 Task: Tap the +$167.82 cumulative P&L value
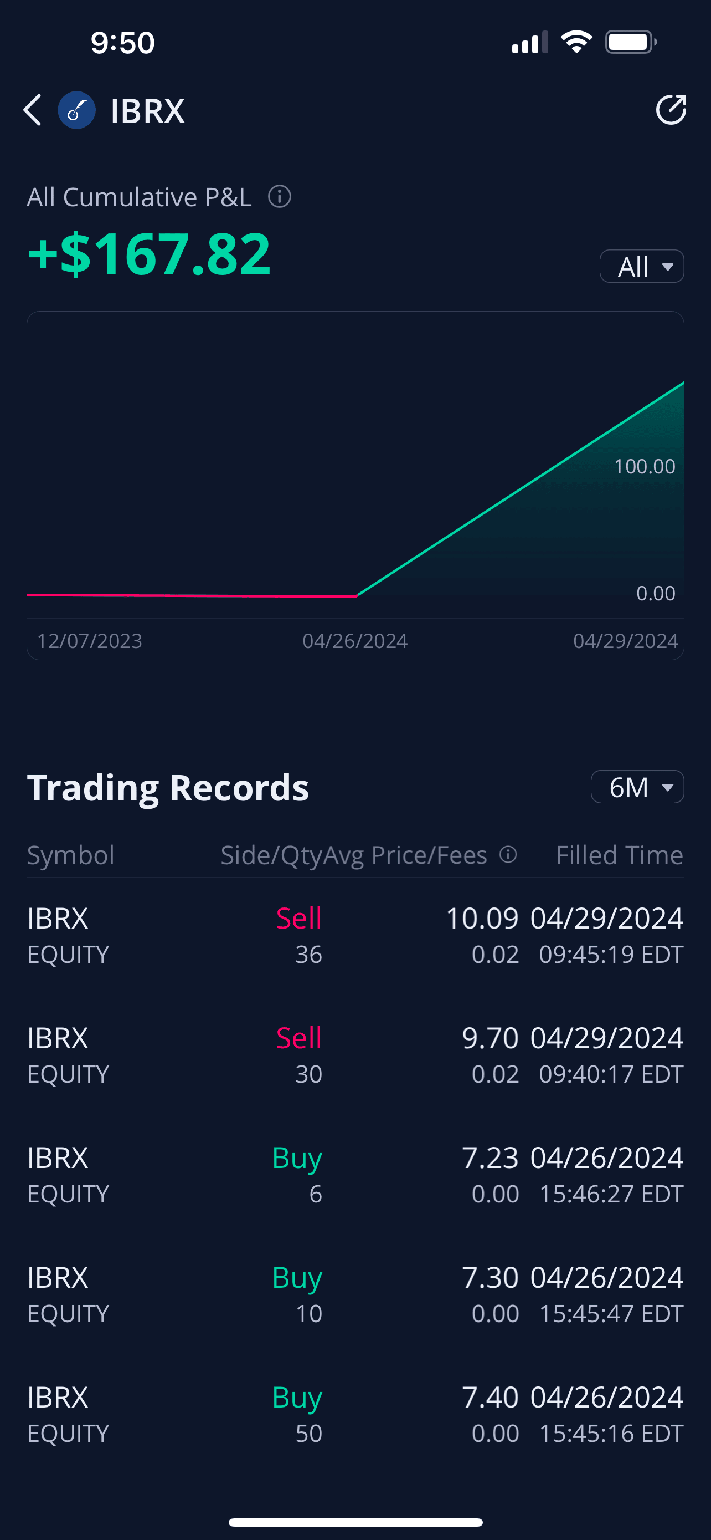click(x=150, y=254)
